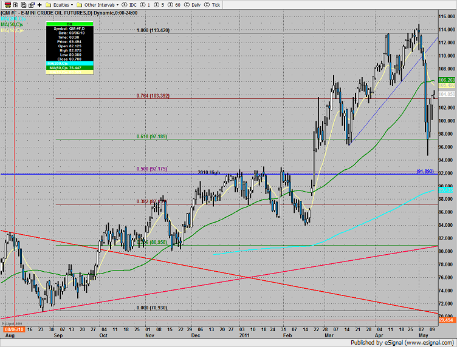Click the (91.893) horizontal line value label
The image size is (457, 347).
point(425,171)
